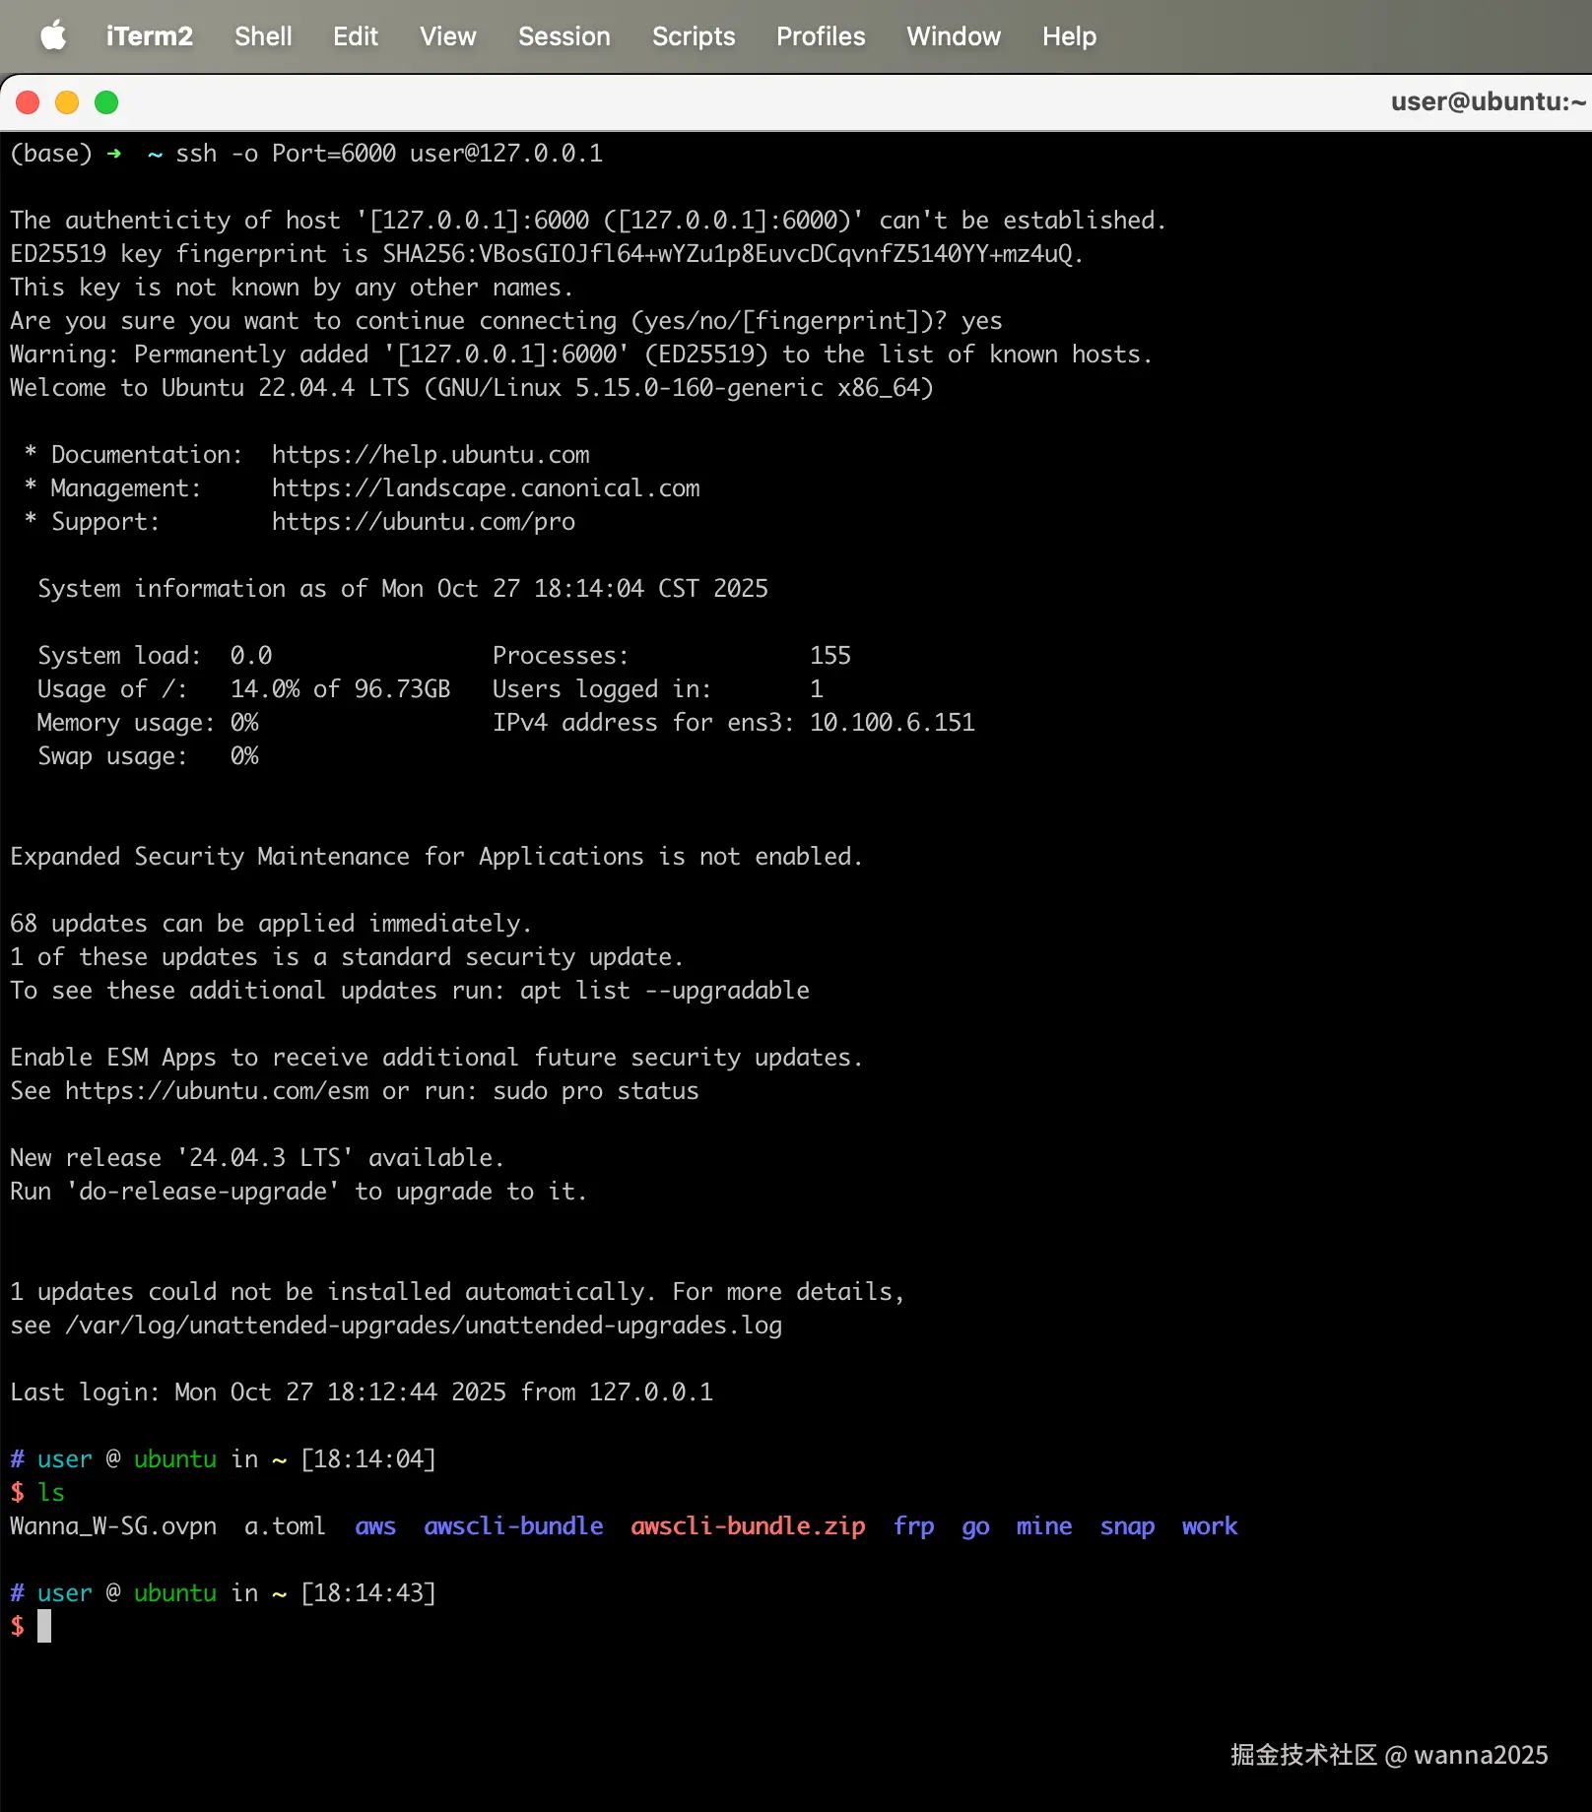The height and width of the screenshot is (1812, 1592).
Task: Click the 'Welcome to Ubuntu 22.04.4 LTS' line
Action: [x=472, y=388]
